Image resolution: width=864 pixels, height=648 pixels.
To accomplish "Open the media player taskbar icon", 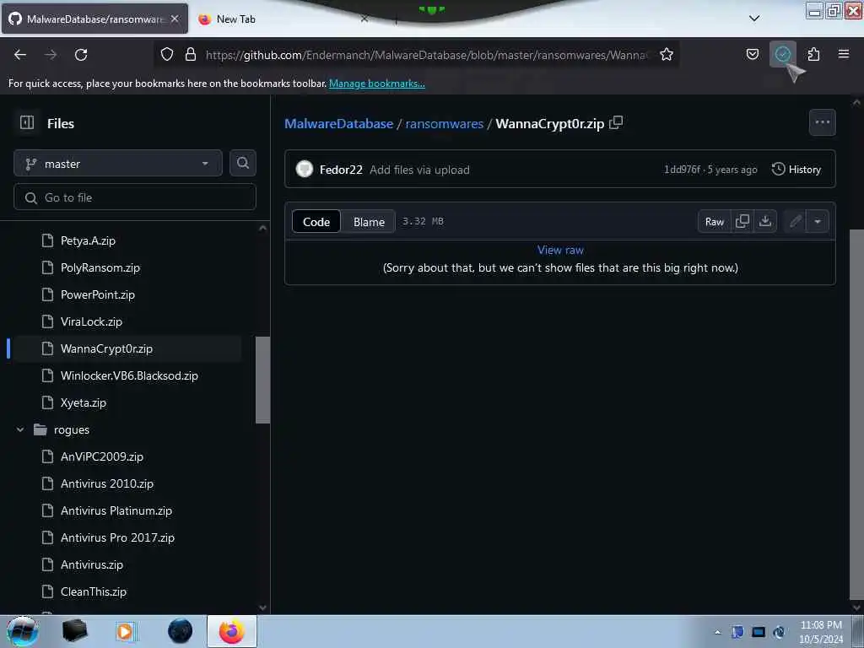I will click(x=125, y=631).
